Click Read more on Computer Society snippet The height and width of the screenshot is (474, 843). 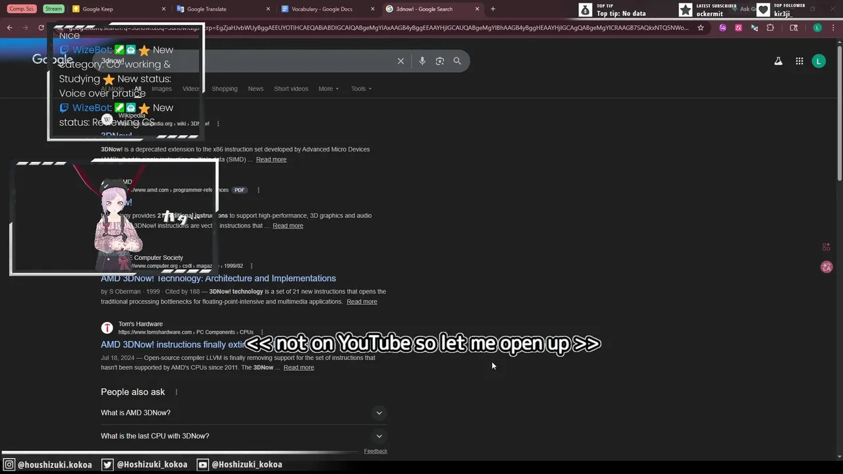(x=362, y=302)
